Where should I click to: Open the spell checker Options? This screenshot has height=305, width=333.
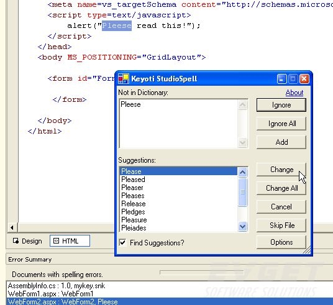click(281, 242)
